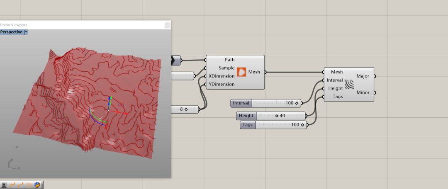Click the Major output grip
Screen dimensions: 448x189
[x=374, y=76]
